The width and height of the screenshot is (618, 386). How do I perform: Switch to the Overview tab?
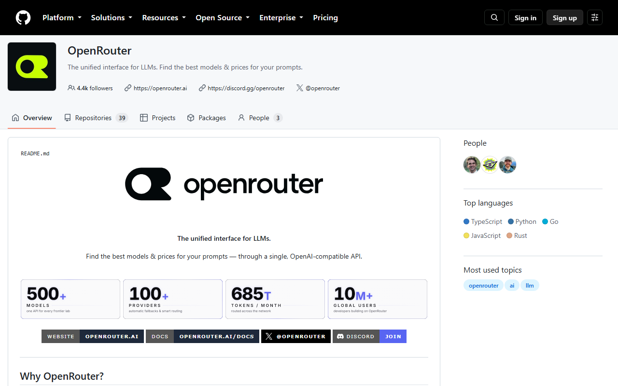[x=32, y=118]
